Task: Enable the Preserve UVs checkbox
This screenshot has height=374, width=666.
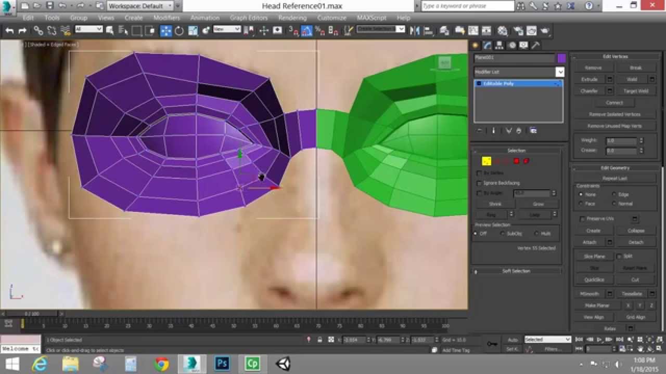Action: [x=582, y=219]
